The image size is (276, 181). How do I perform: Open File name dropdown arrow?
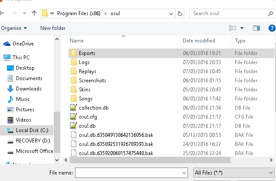tap(184, 173)
